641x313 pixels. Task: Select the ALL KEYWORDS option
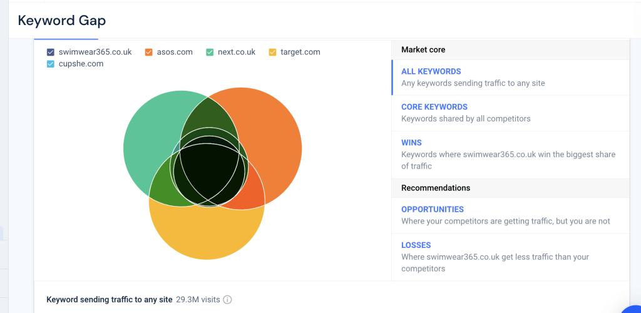point(431,71)
